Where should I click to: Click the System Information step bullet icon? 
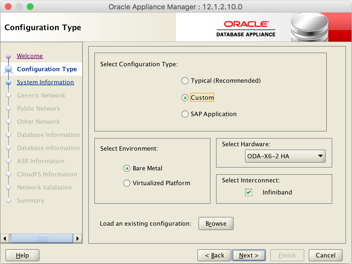pyautogui.click(x=8, y=82)
